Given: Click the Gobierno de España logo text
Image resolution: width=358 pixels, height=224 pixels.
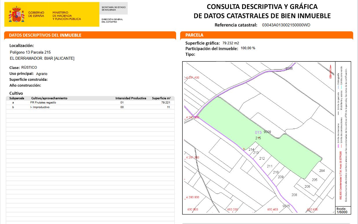Looking at the screenshot, I should coord(36,14).
